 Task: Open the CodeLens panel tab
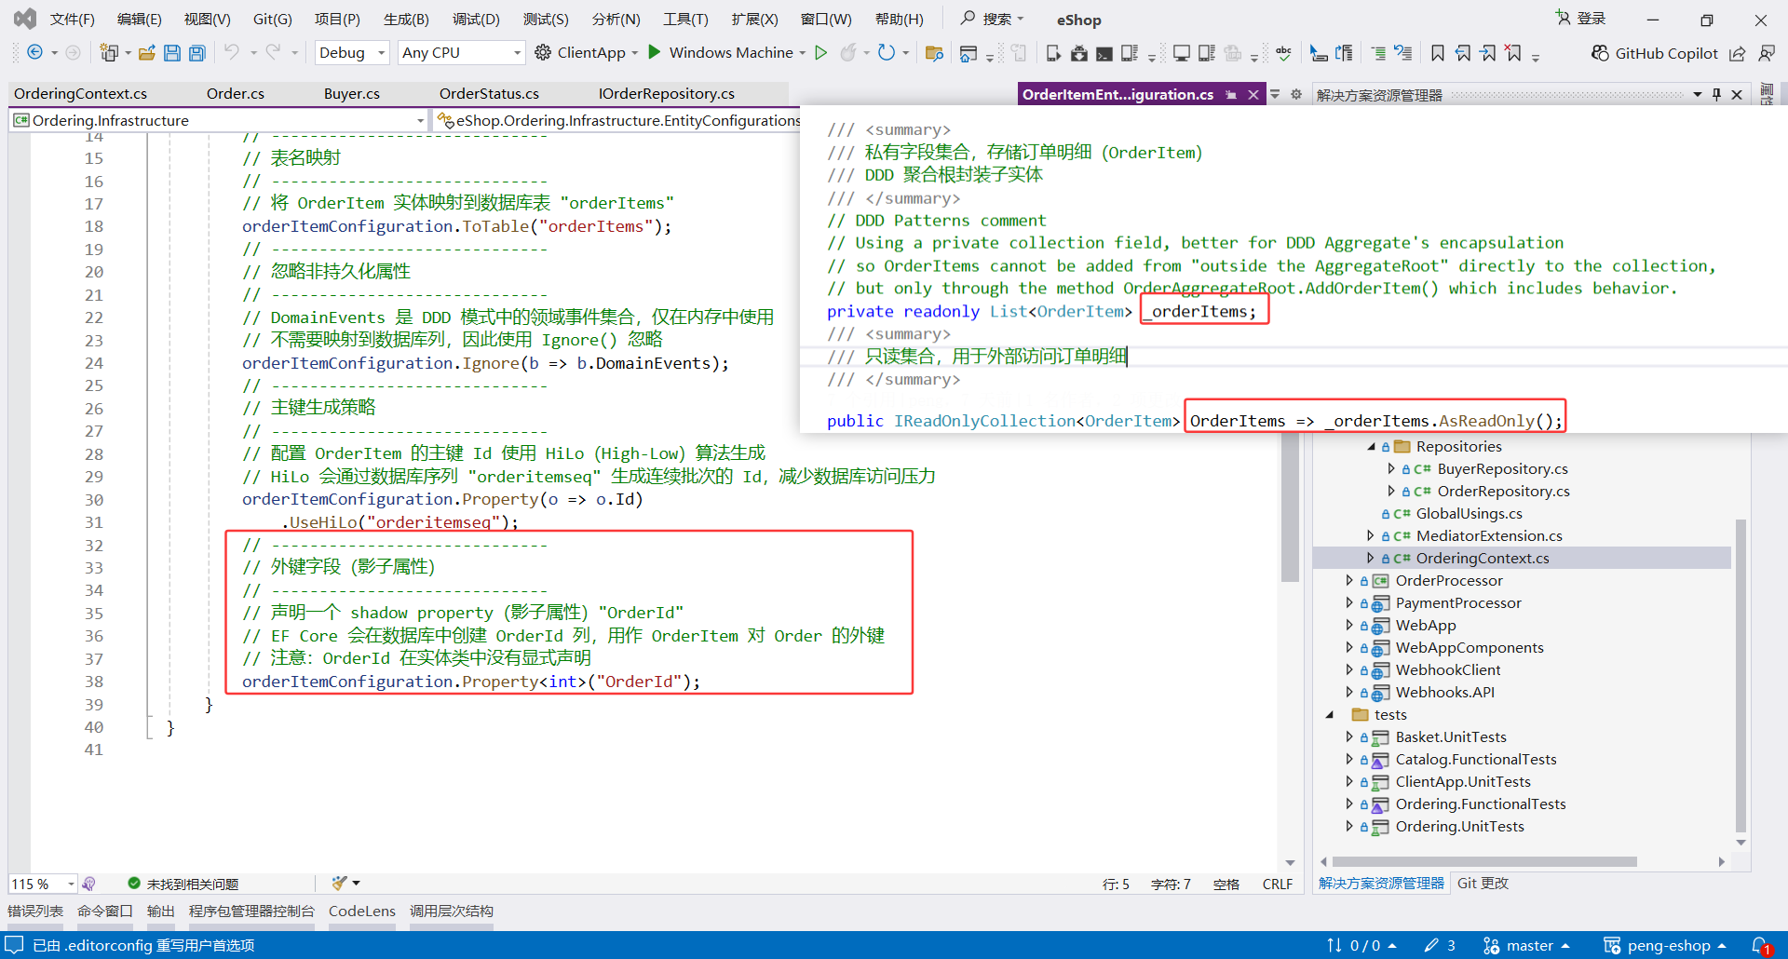point(362,911)
